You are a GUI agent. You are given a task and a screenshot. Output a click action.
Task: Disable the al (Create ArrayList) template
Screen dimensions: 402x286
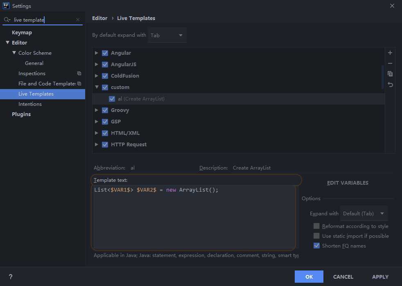click(112, 99)
